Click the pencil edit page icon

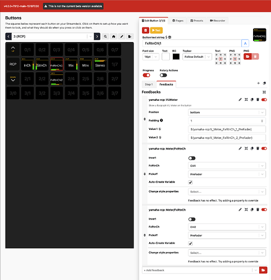tap(122, 36)
